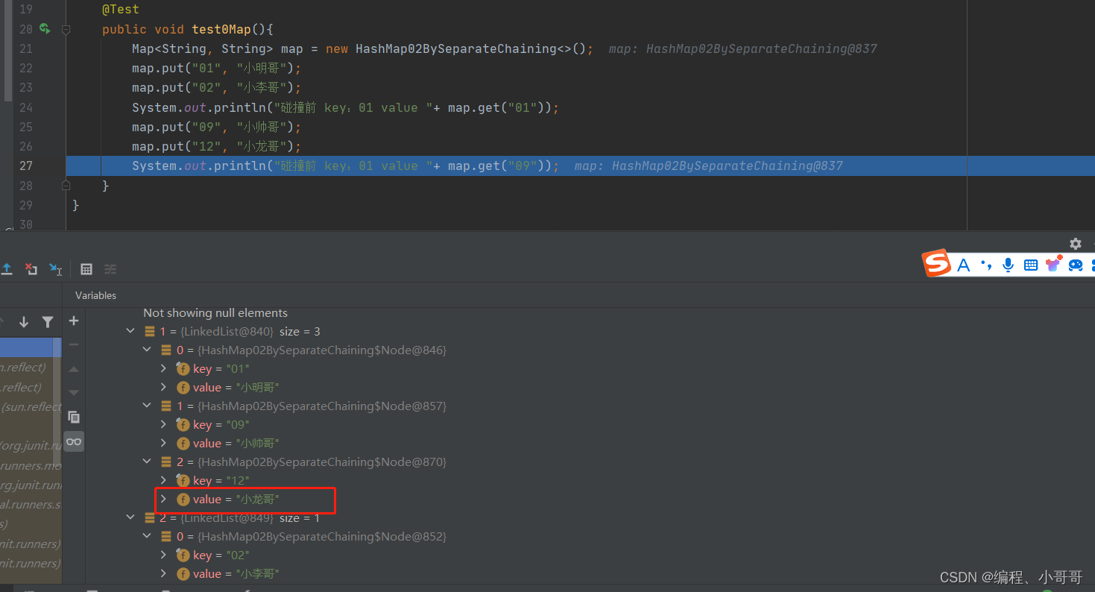This screenshot has height=592, width=1095.
Task: Collapse the Node@852 entry
Action: [x=148, y=536]
